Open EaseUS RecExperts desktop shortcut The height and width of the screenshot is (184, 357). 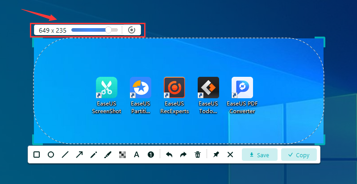[x=174, y=95]
